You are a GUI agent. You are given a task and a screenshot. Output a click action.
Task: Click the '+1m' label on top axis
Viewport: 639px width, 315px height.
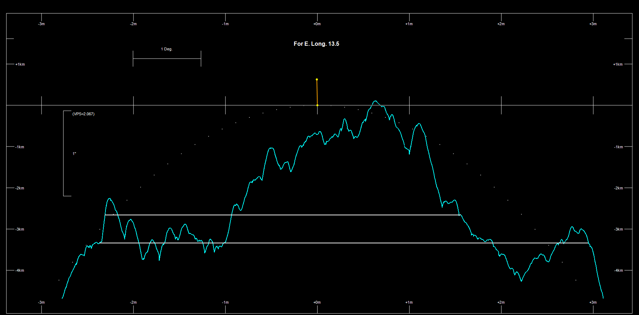point(409,24)
